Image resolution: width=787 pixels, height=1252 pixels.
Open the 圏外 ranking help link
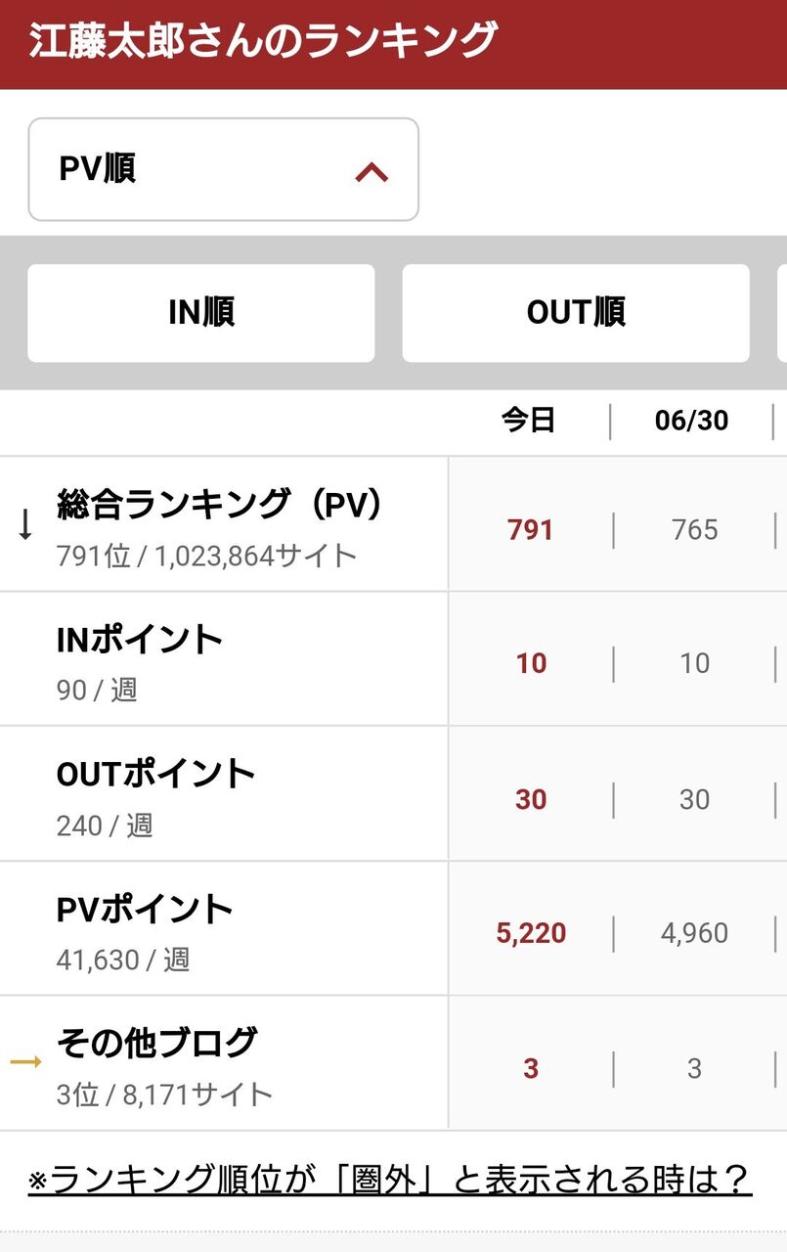[389, 1179]
